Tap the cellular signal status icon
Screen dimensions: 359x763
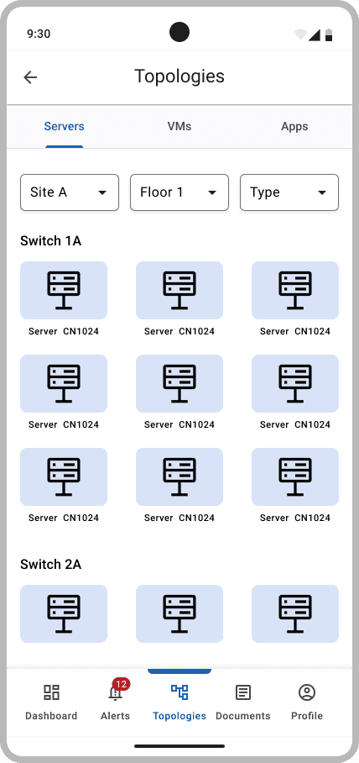coord(315,34)
